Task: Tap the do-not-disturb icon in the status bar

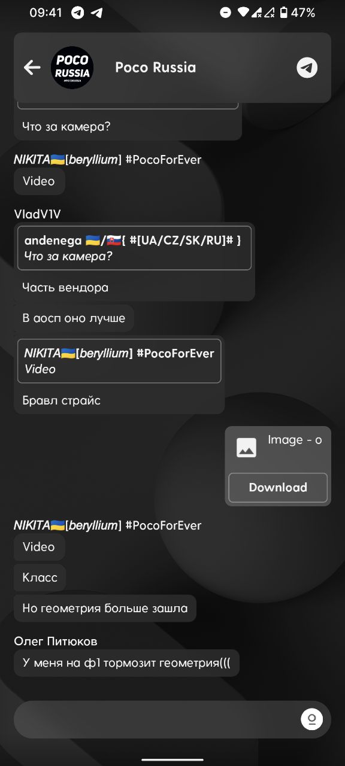Action: 225,13
